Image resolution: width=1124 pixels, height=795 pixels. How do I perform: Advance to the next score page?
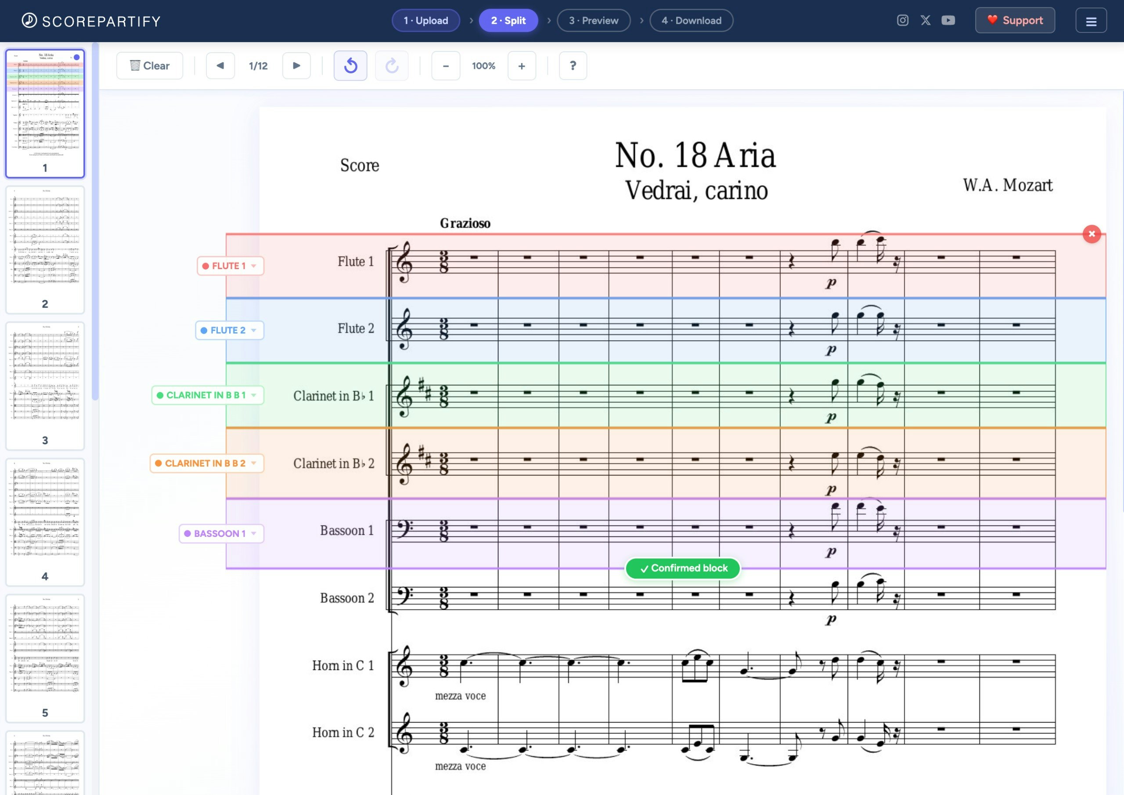[x=296, y=65]
